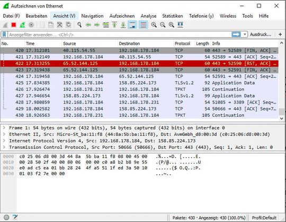Sort by Length column header
The height and width of the screenshot is (222, 286).
203,44
